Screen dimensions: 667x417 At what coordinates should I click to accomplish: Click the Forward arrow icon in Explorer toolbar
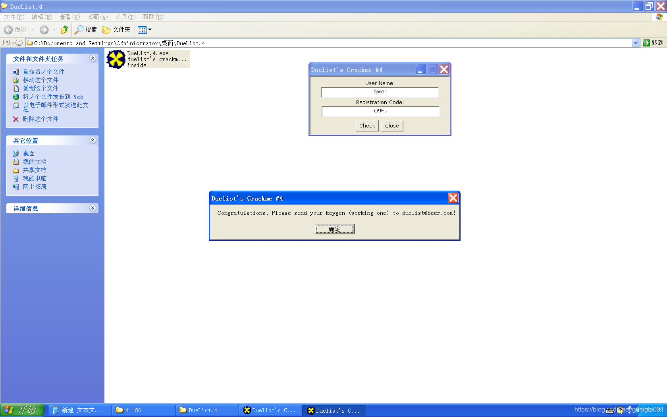[x=44, y=30]
